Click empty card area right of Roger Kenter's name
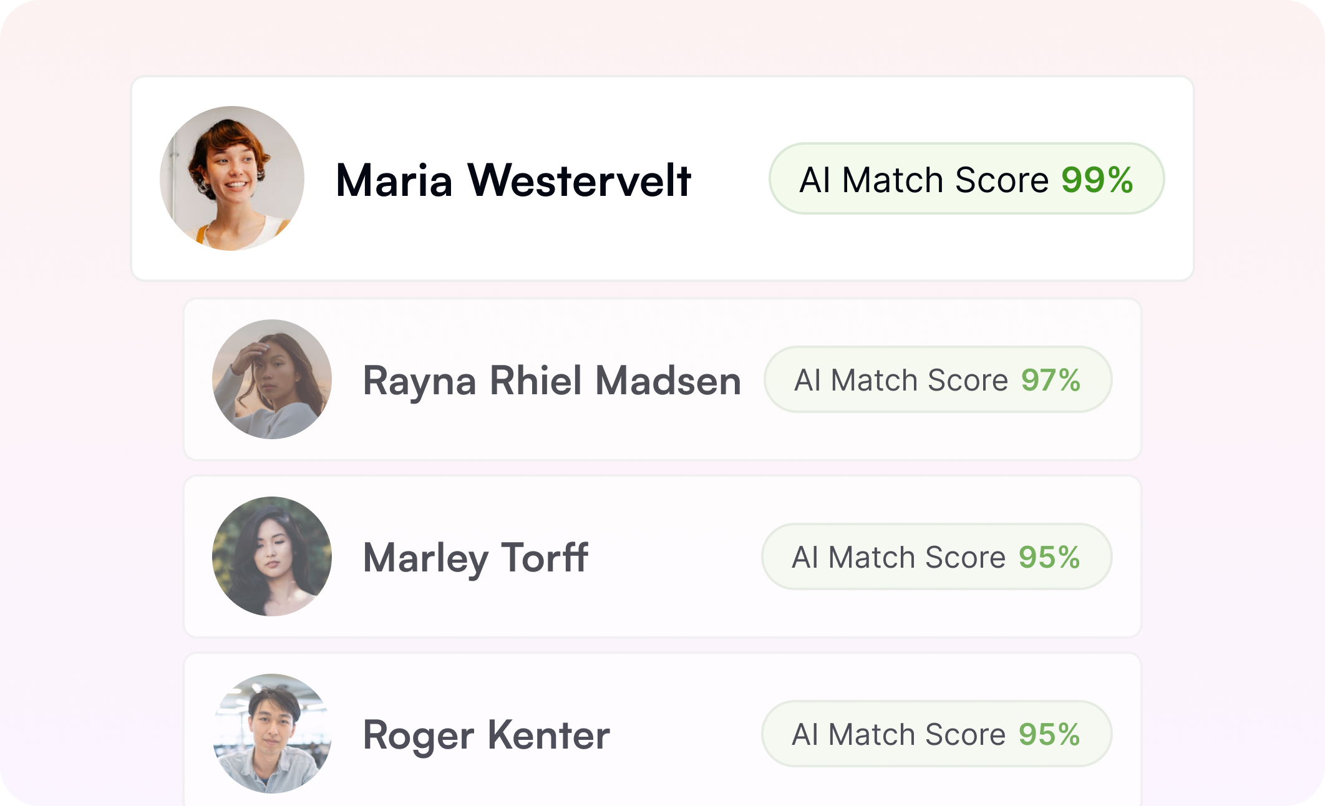Screen dimensions: 1325x806 (686, 735)
